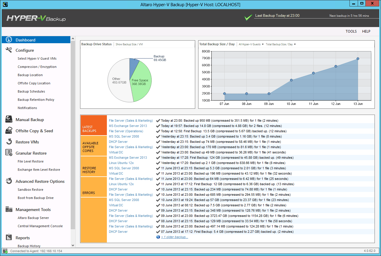Open Backup History report

(29, 246)
